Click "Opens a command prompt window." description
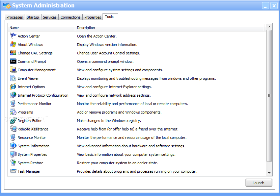The image size is (280, 196). click(105, 62)
